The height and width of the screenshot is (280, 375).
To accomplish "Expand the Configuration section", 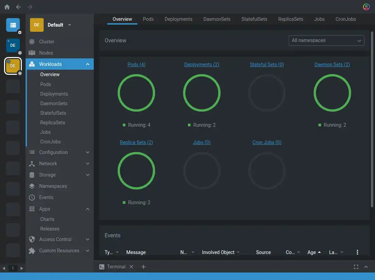I will click(x=88, y=152).
